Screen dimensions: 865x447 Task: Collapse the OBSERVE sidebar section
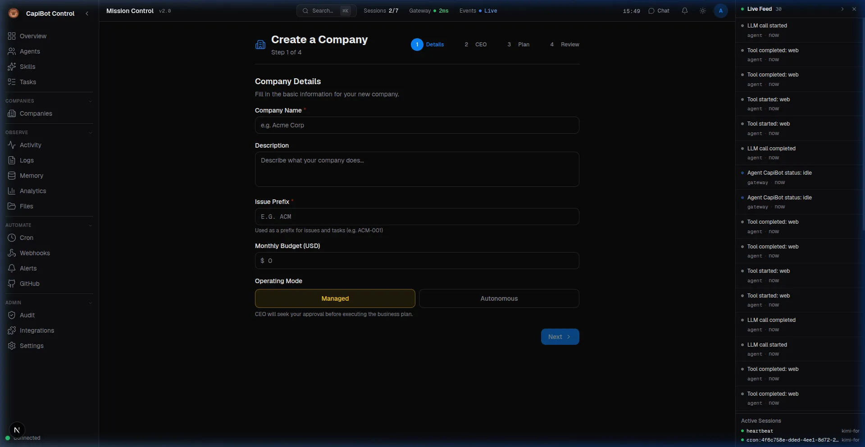click(90, 133)
